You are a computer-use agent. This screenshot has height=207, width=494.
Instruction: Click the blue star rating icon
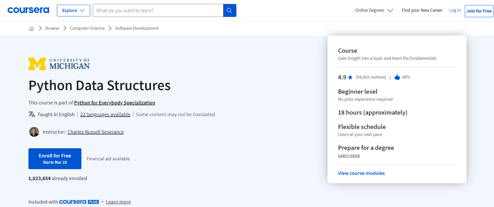(x=350, y=77)
